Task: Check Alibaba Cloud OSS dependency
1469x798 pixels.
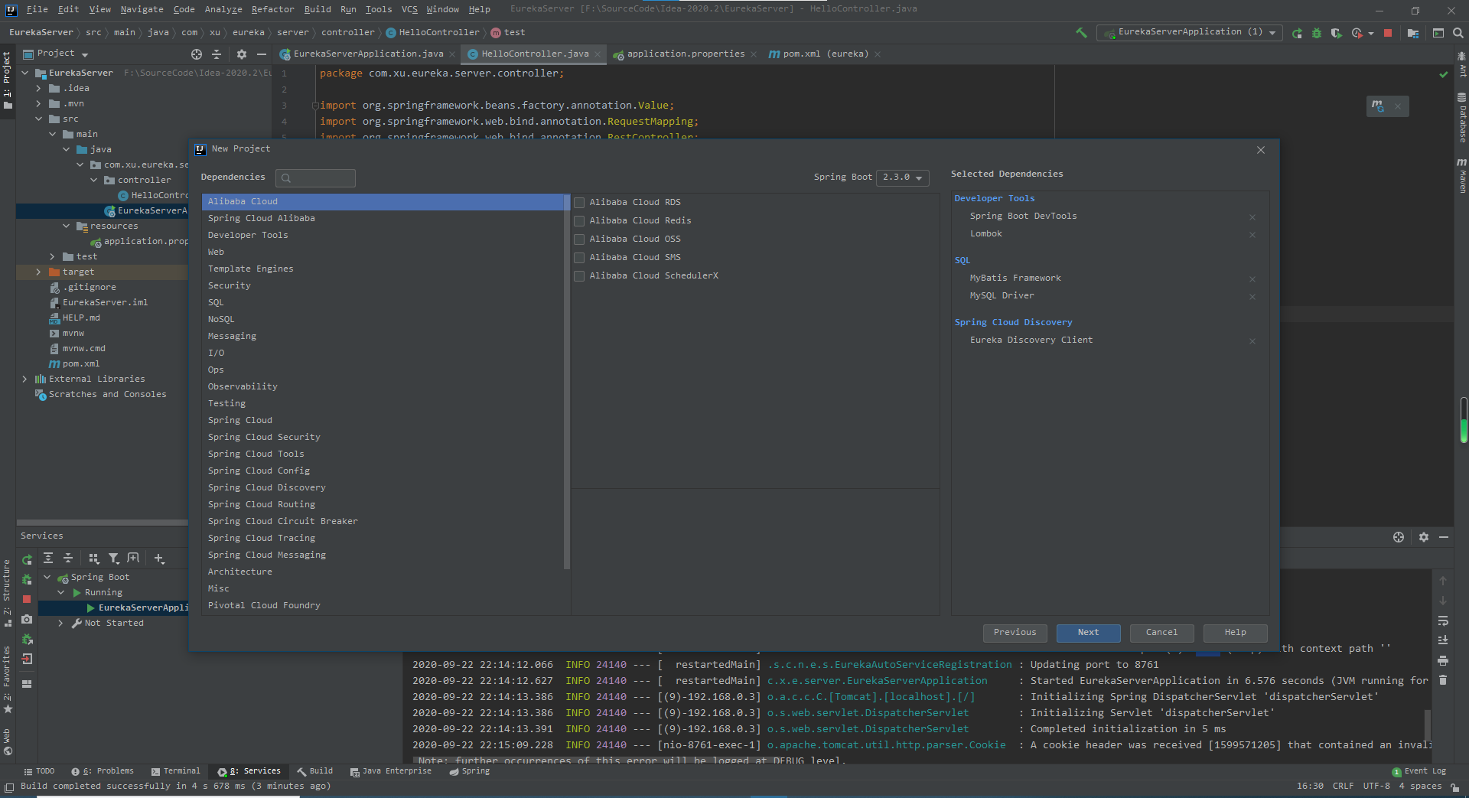Action: point(579,239)
